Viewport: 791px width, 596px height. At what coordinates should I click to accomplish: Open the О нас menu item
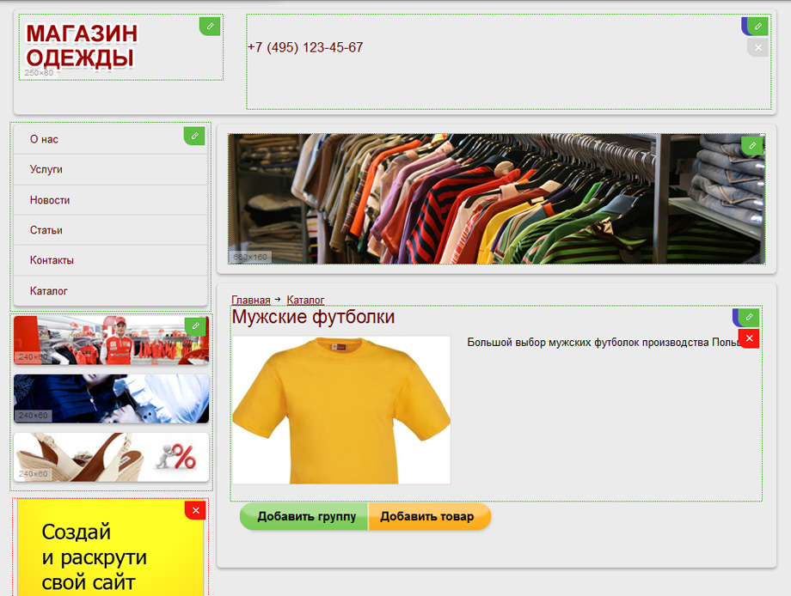coord(44,139)
